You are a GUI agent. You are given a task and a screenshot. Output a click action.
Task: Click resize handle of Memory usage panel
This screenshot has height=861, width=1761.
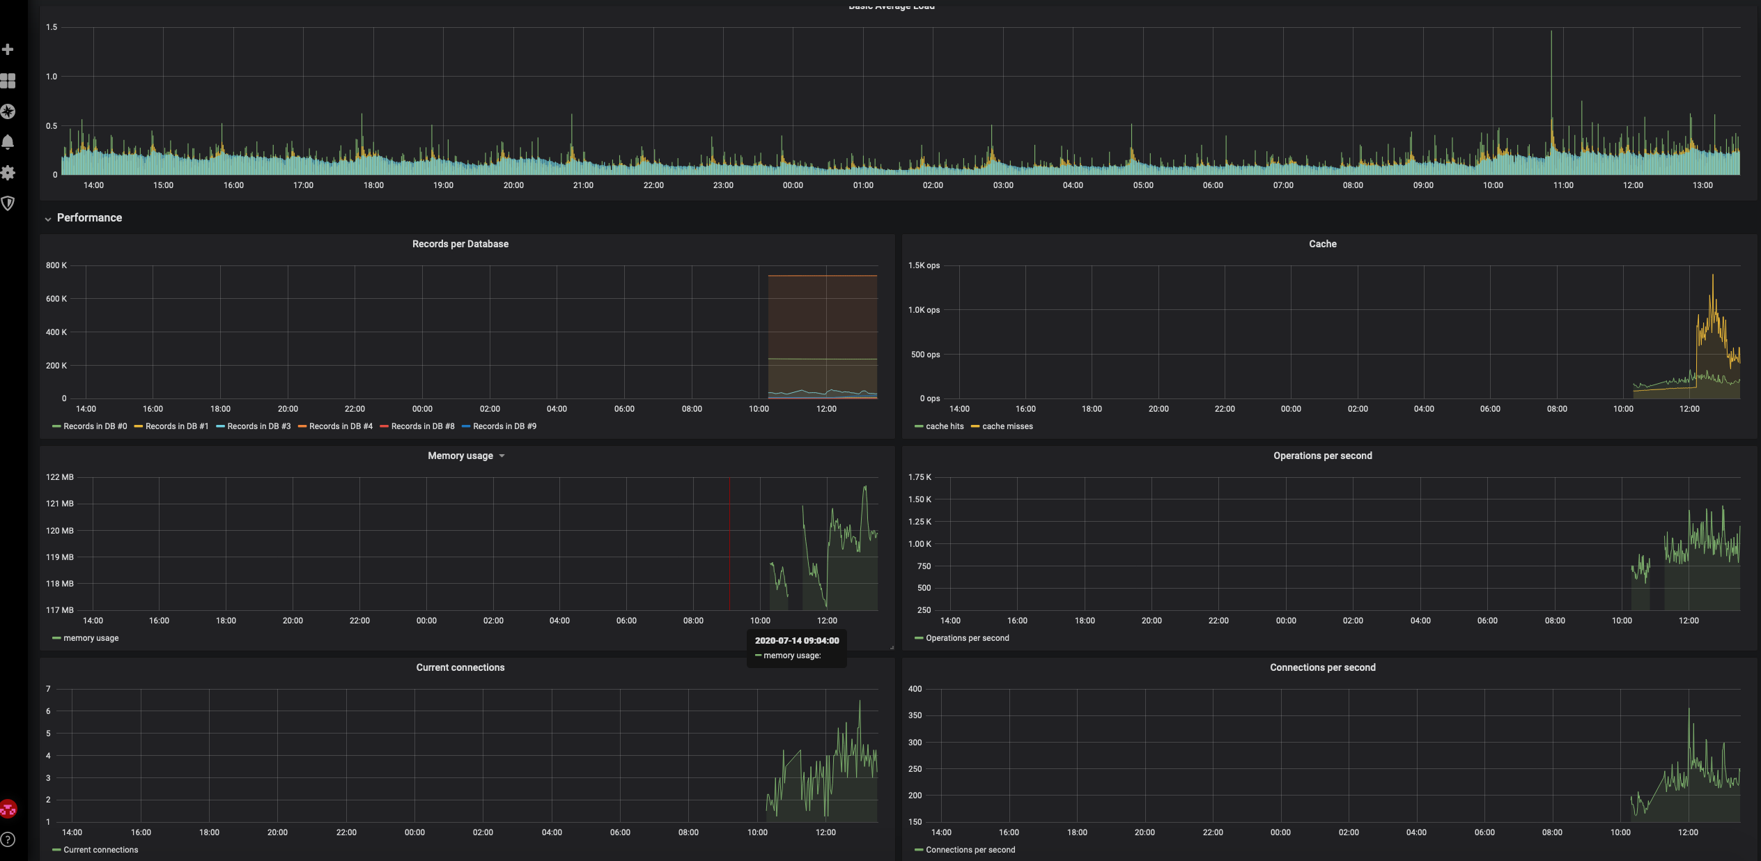pyautogui.click(x=892, y=647)
